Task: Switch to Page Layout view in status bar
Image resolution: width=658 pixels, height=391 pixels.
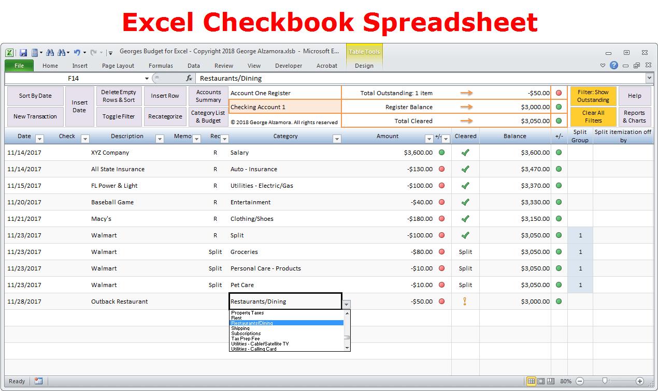Action: pos(541,381)
